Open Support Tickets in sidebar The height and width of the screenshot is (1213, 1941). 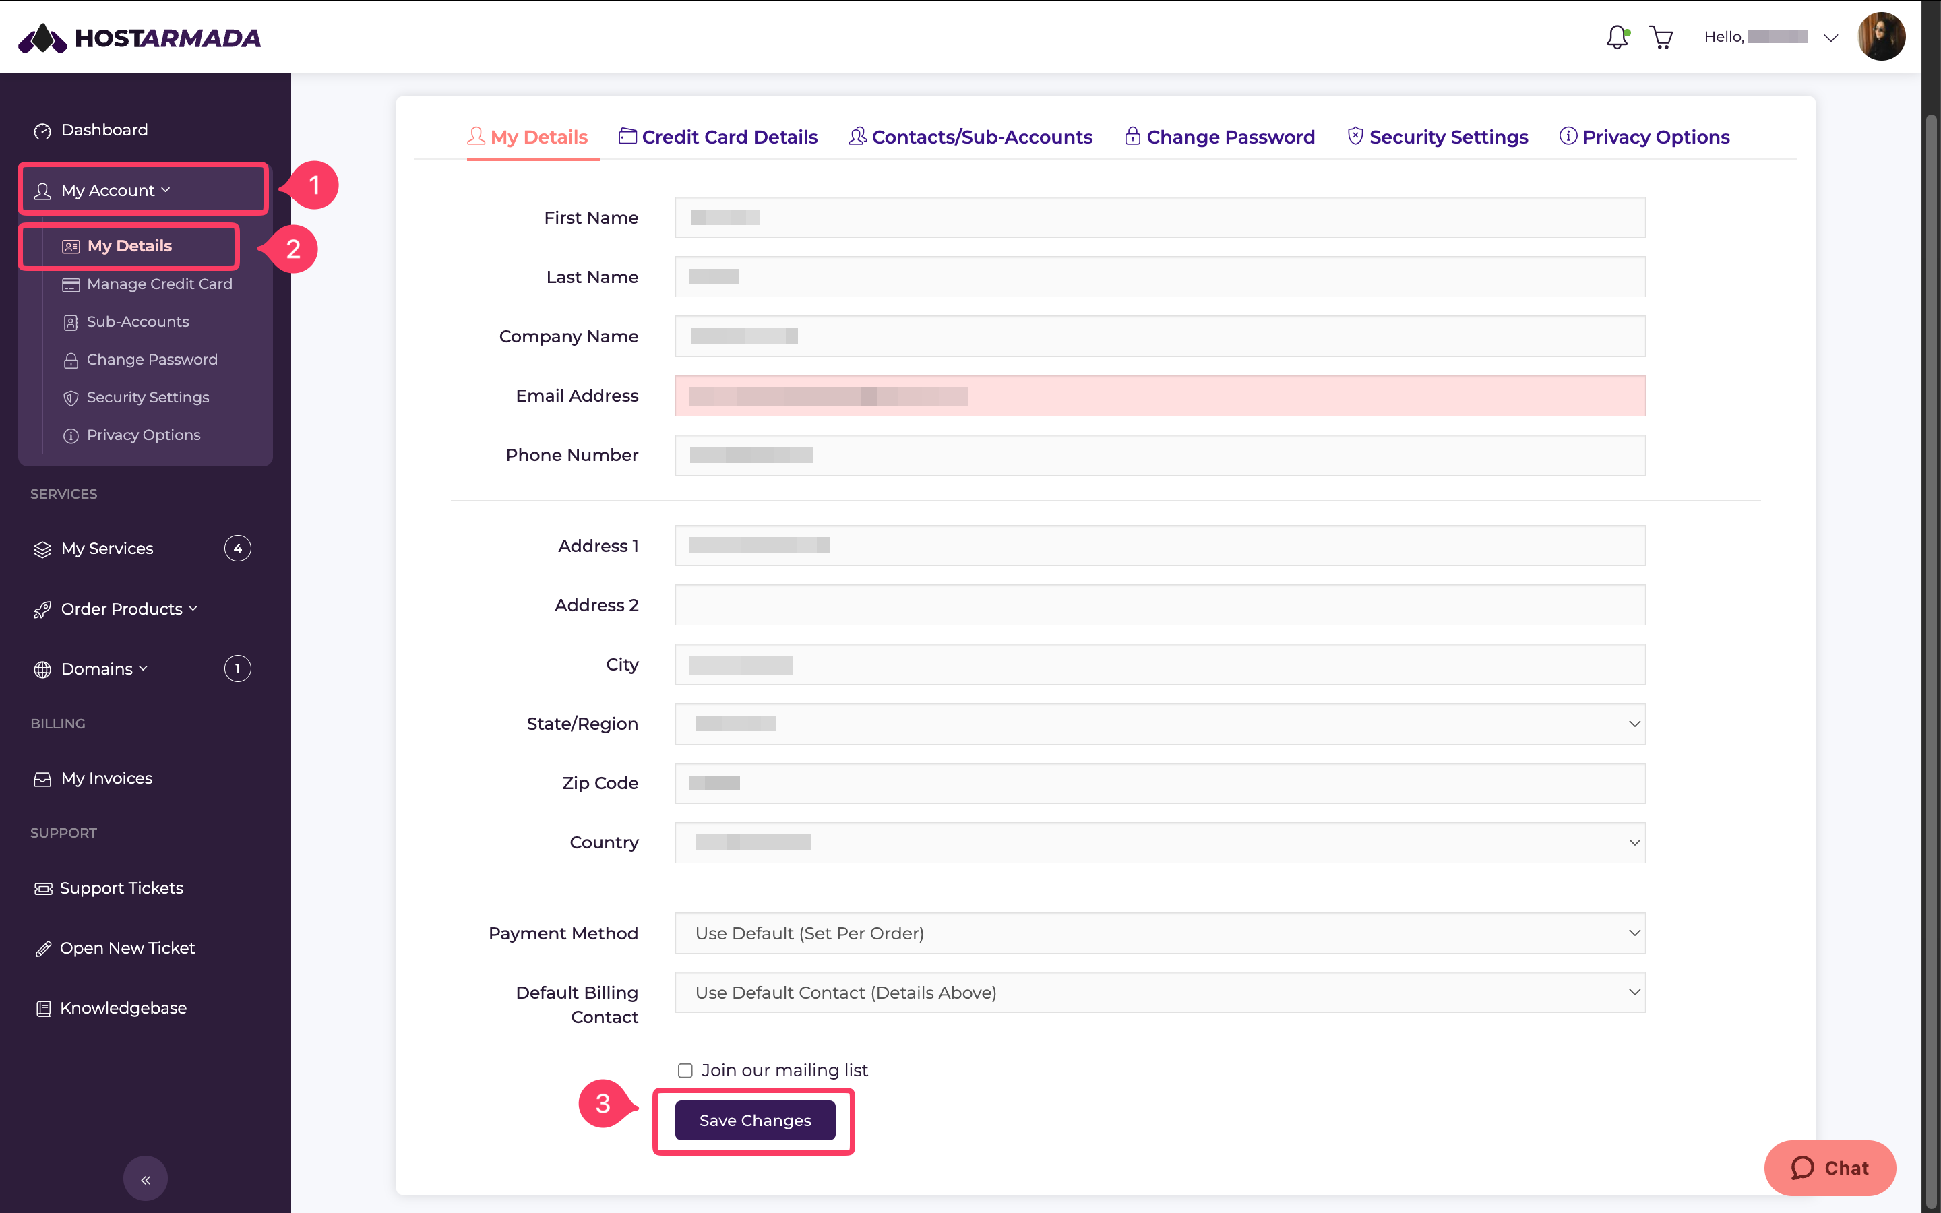(x=109, y=888)
